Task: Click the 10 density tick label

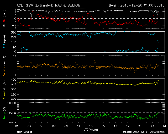Action: tap(15, 56)
